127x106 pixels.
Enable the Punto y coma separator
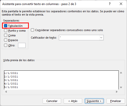[x=6, y=31]
